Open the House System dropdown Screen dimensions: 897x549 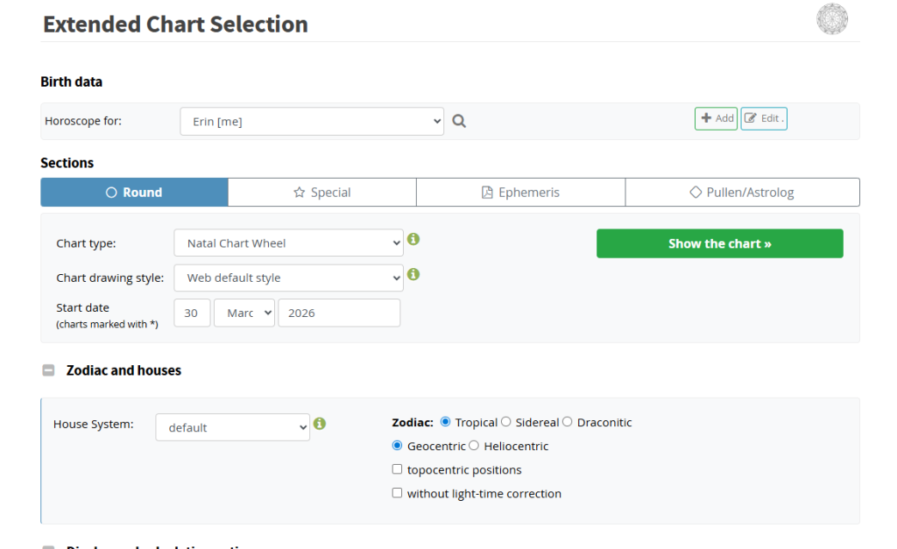tap(232, 427)
